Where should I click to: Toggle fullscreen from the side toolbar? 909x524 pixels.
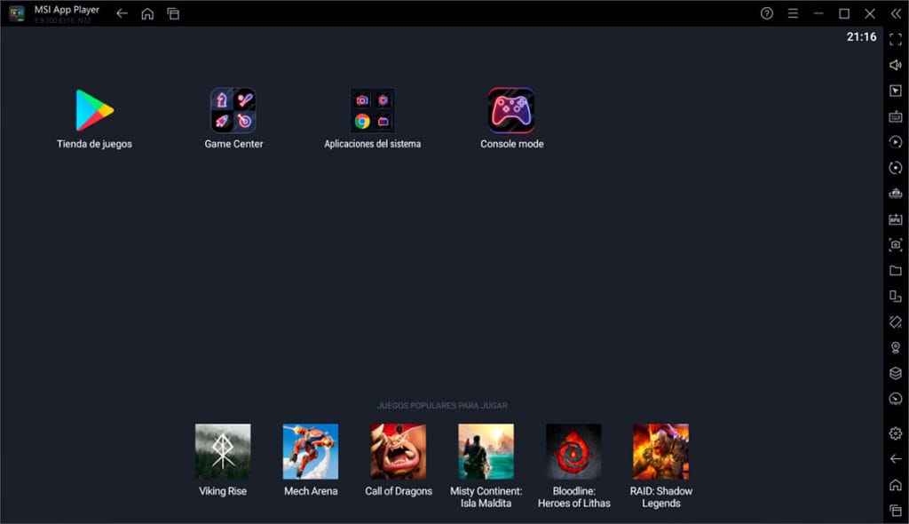tap(896, 39)
